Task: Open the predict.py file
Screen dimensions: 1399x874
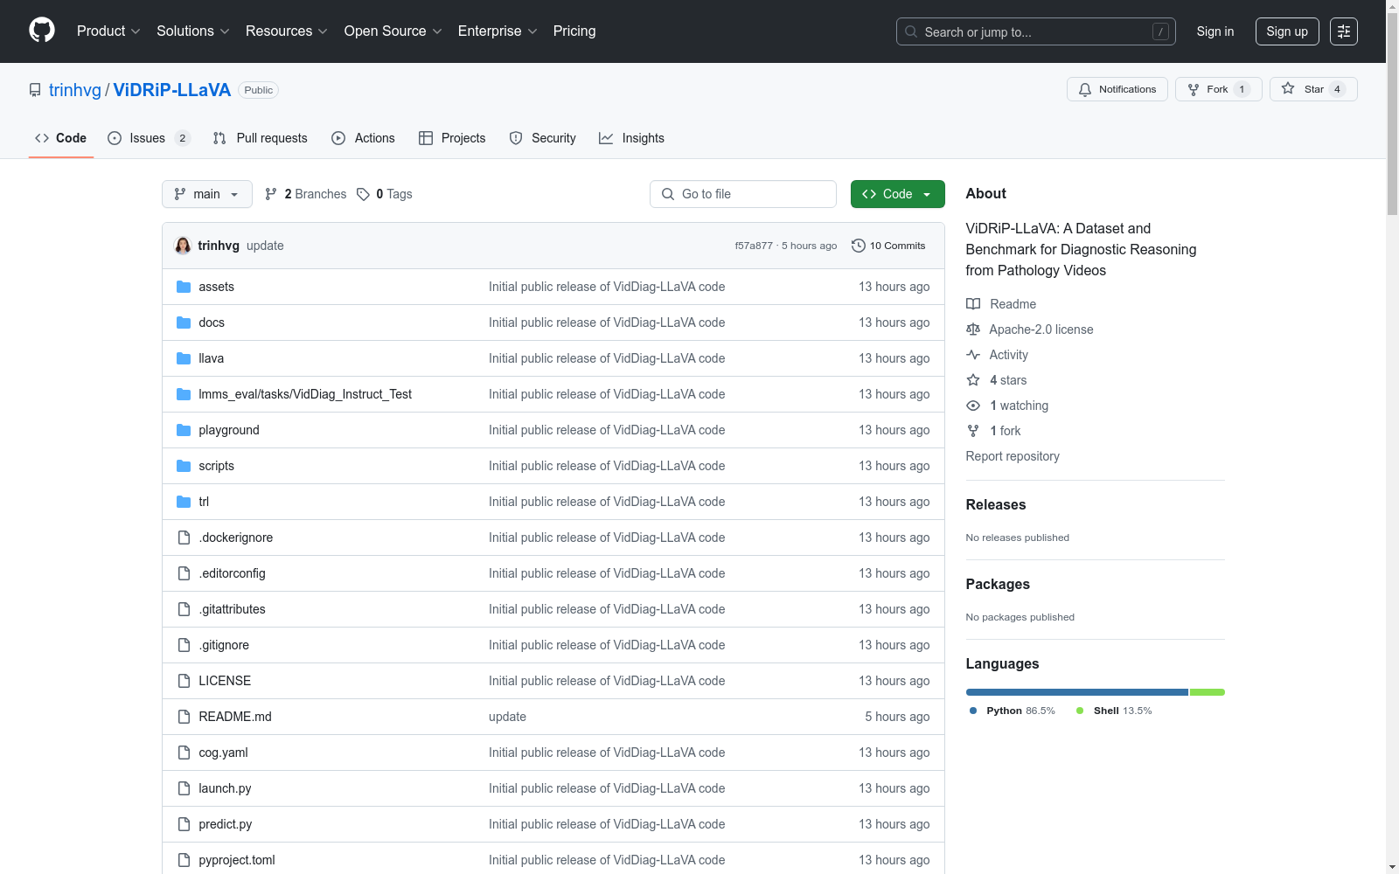Action: [225, 824]
